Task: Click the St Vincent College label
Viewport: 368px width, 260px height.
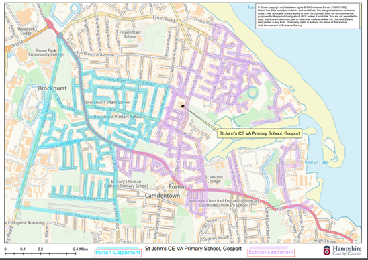Action: click(x=214, y=179)
